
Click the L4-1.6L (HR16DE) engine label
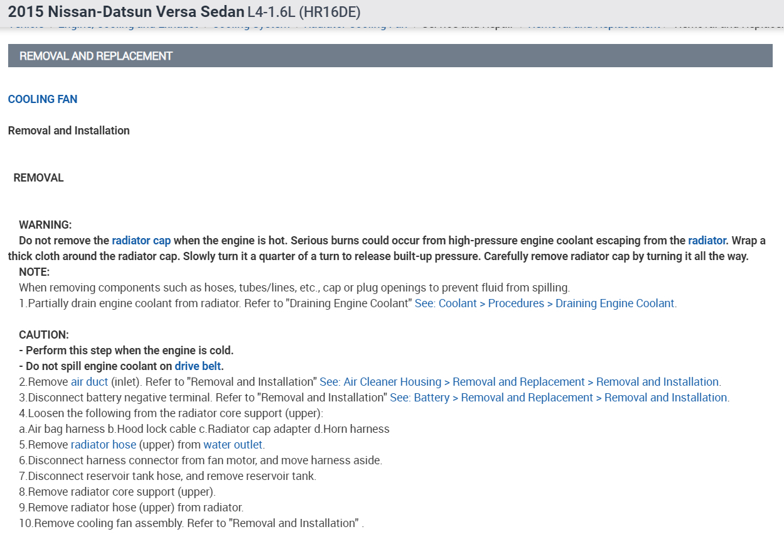pos(304,12)
